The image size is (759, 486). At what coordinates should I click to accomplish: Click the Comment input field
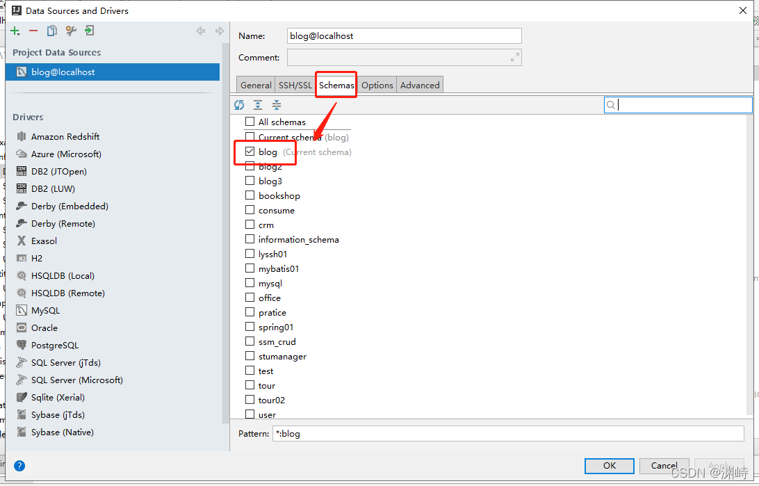click(x=405, y=58)
